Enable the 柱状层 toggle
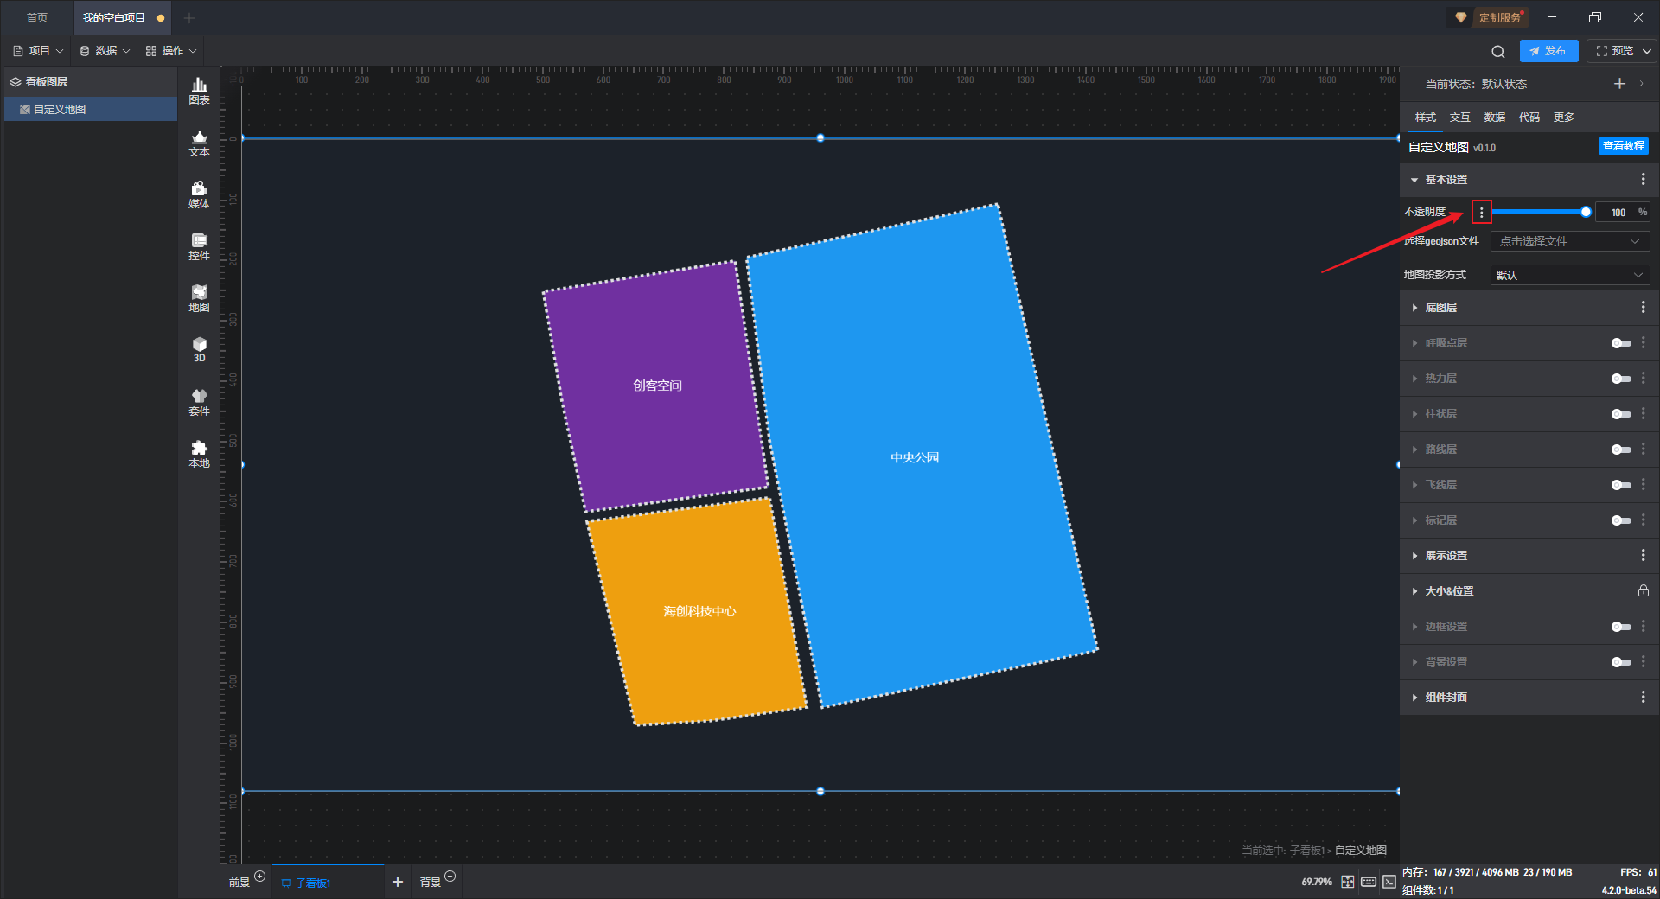The image size is (1660, 899). (1621, 414)
